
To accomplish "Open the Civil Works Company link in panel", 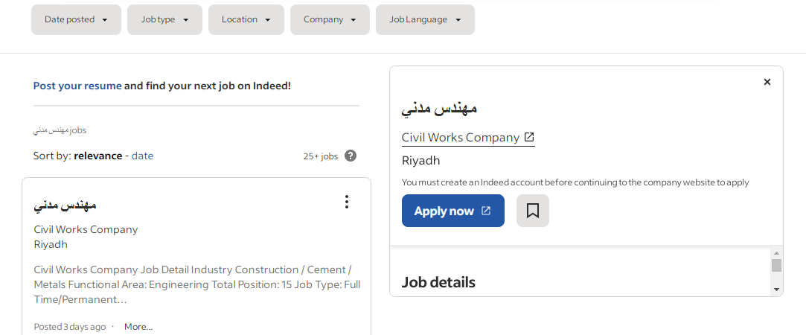I will tap(460, 137).
